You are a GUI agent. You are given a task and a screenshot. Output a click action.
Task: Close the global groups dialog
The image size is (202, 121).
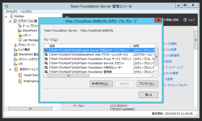click(x=158, y=20)
